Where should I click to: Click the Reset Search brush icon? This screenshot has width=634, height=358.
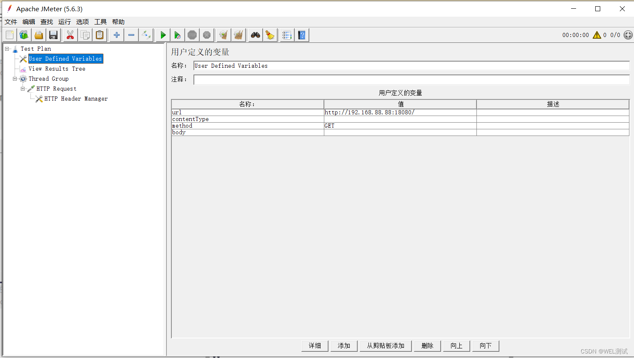(270, 35)
